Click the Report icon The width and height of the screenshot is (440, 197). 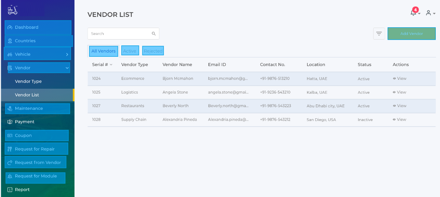click(x=10, y=190)
